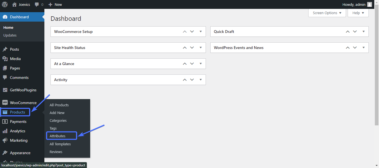Image resolution: width=379 pixels, height=168 pixels.
Task: Click the Products archive box icon
Action: [x=5, y=112]
